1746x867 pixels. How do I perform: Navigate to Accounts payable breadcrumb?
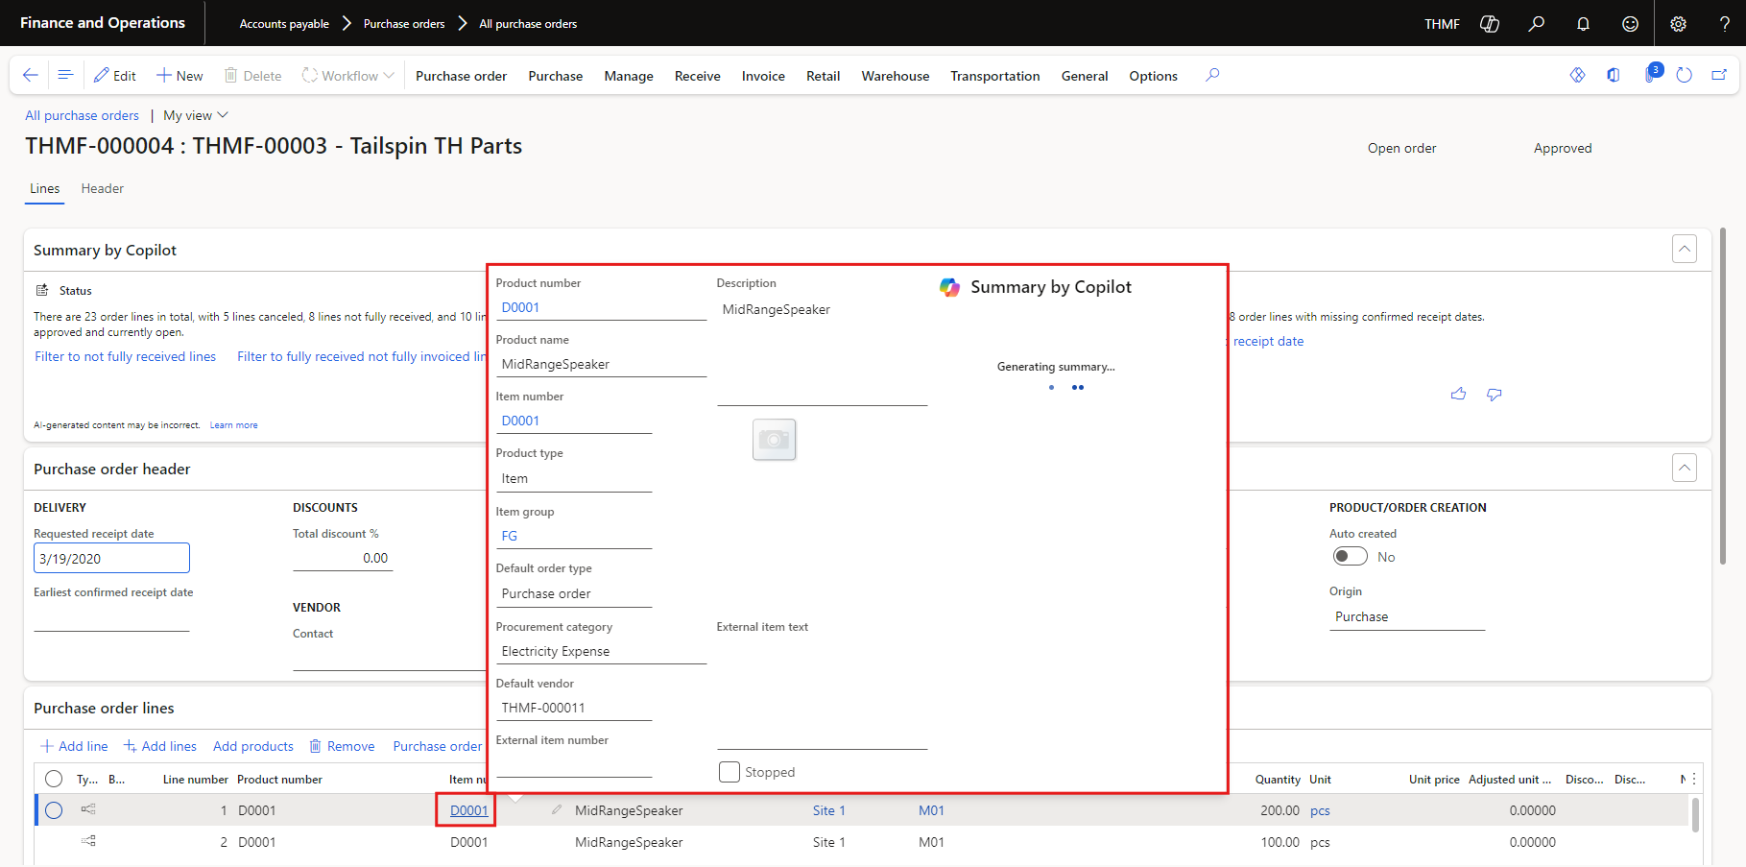tap(284, 24)
